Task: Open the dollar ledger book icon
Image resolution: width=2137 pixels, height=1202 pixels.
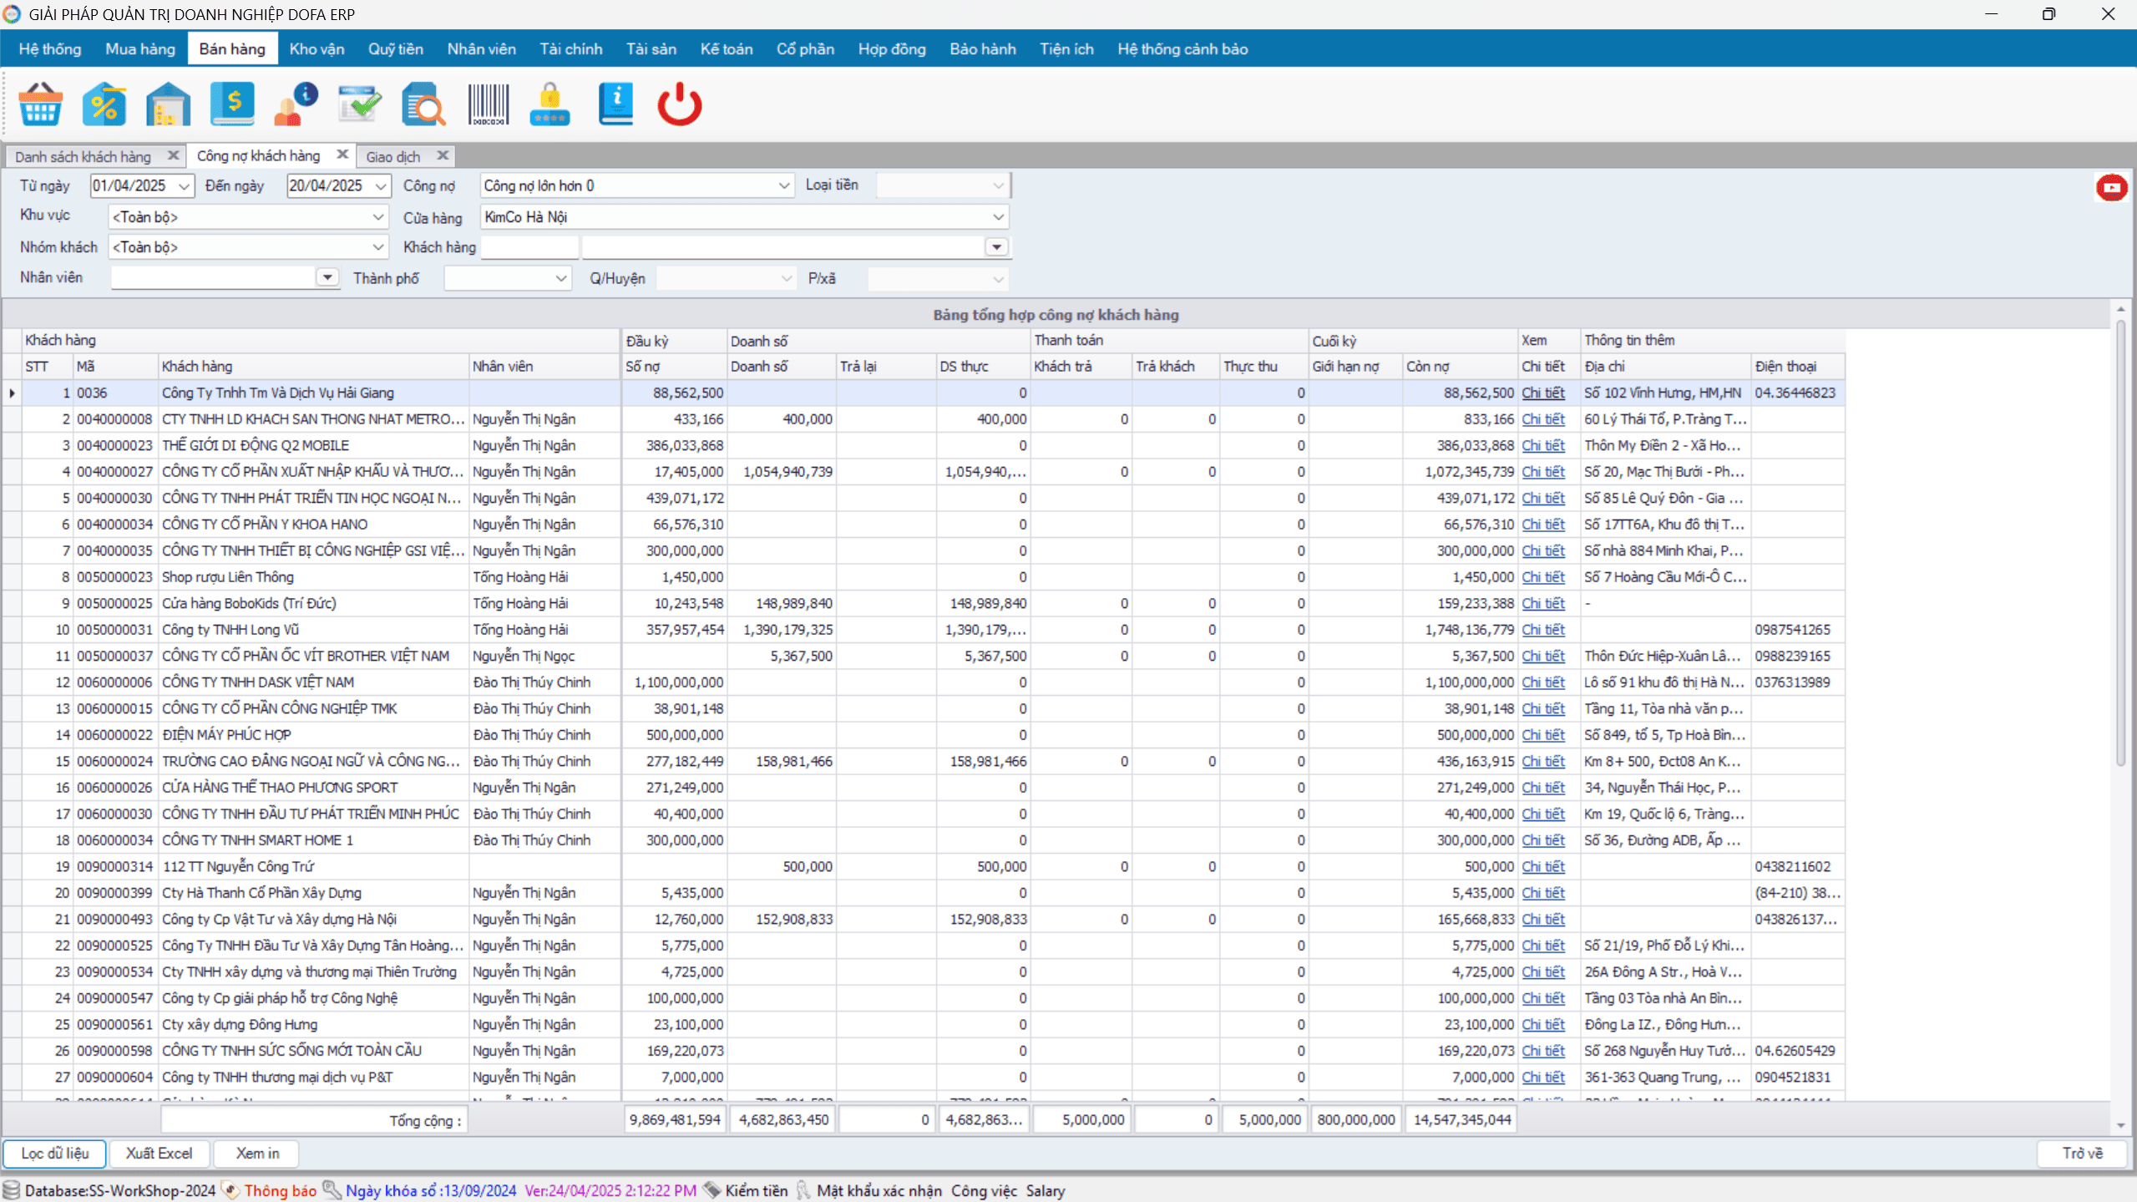Action: pyautogui.click(x=232, y=104)
